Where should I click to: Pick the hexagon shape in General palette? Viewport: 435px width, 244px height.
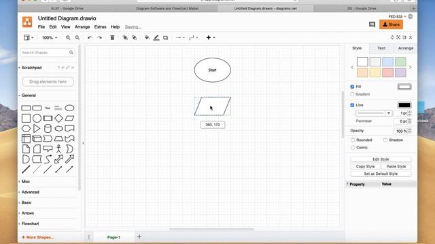(26, 128)
